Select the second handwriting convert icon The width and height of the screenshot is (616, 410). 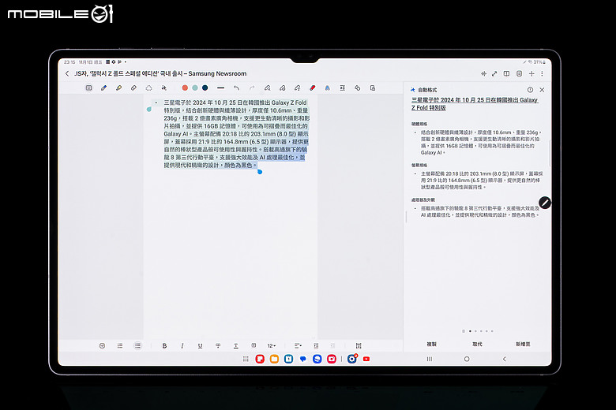pos(282,88)
